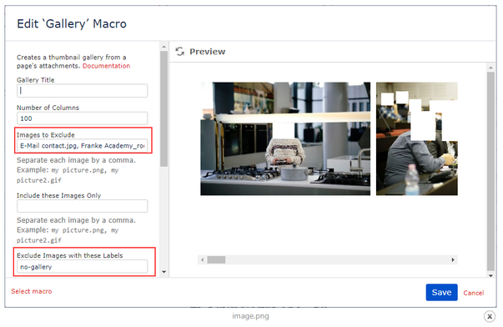503x327 pixels.
Task: Click the parameters panel scroll up arrow
Action: [164, 47]
